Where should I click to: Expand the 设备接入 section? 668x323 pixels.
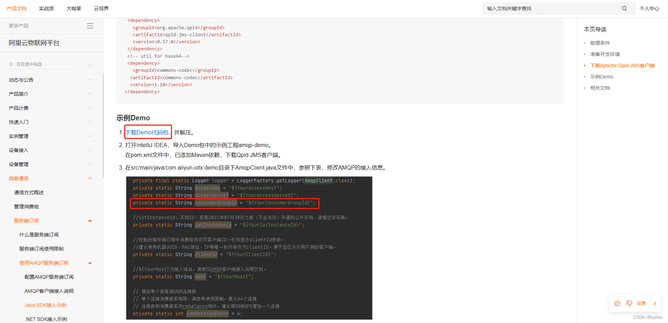90,150
